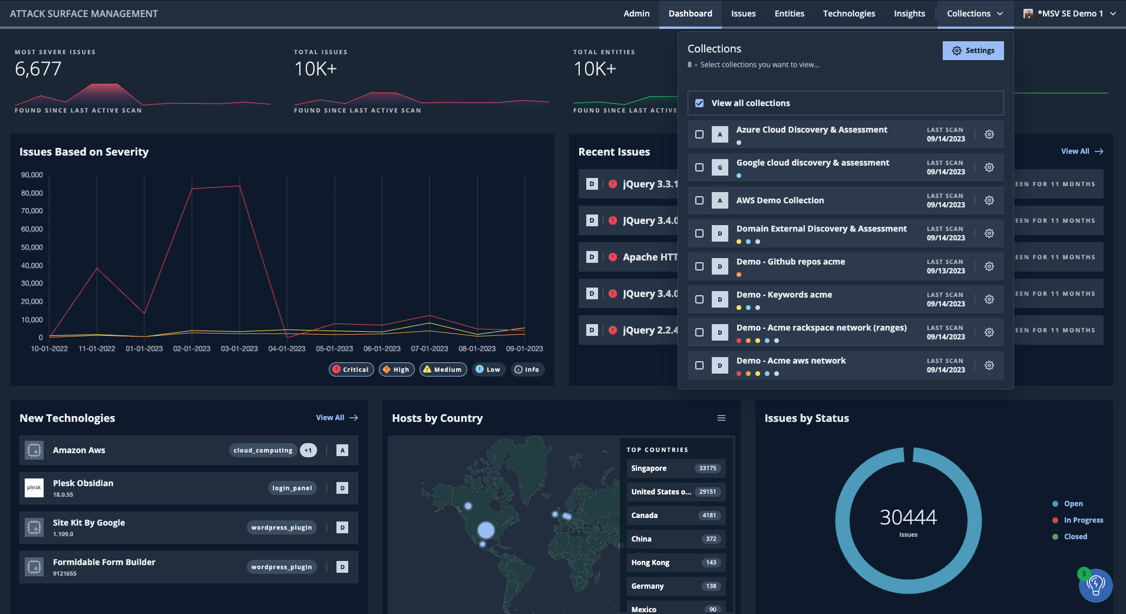The width and height of the screenshot is (1126, 614).
Task: Click View All in New Technologies
Action: point(337,418)
